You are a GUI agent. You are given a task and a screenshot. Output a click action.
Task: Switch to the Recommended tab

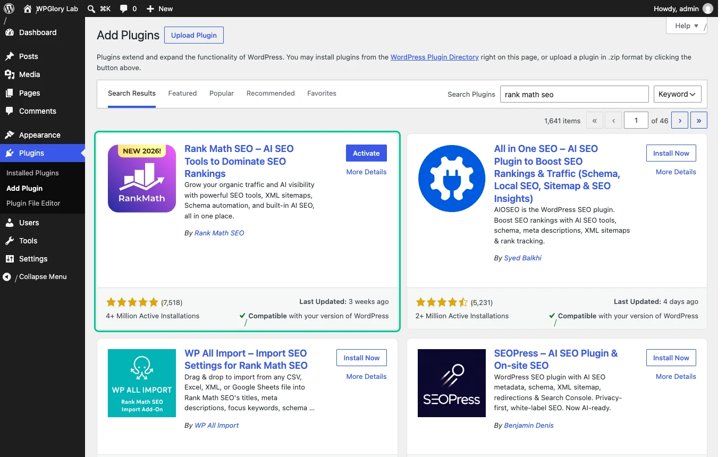click(271, 94)
